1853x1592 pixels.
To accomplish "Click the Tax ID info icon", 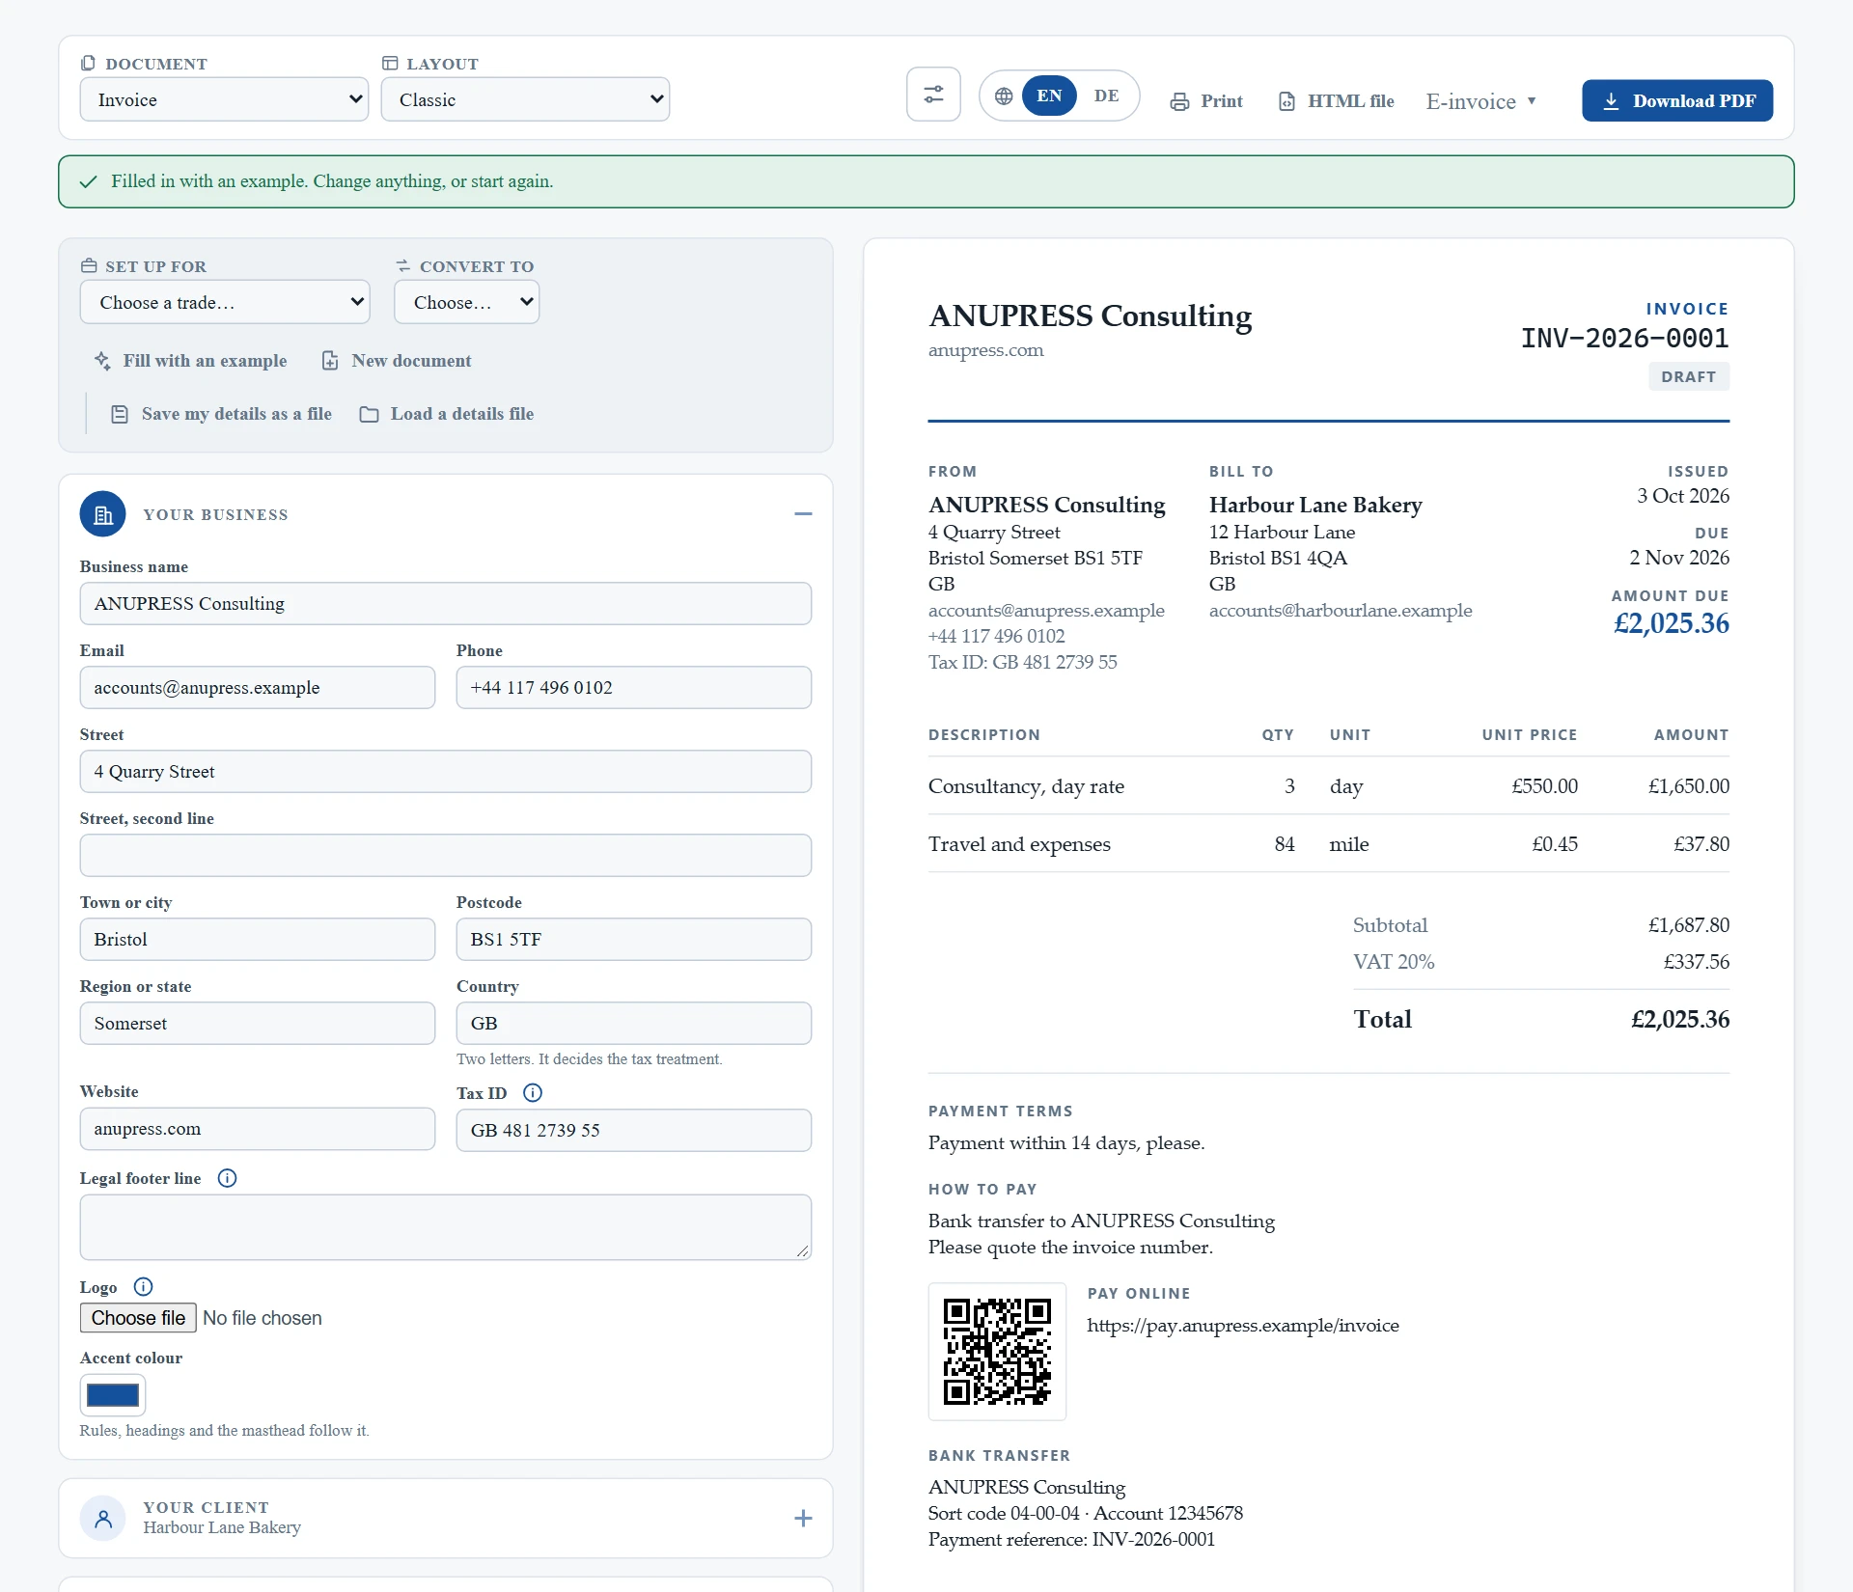I will (533, 1092).
